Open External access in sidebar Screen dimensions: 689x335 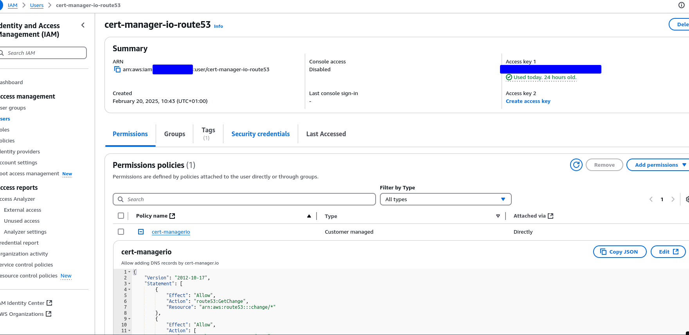[22, 210]
